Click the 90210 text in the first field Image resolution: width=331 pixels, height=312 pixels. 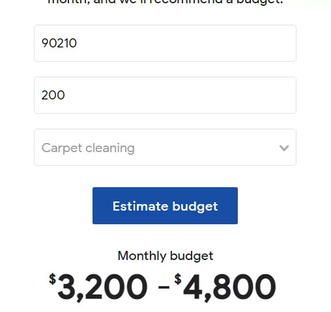[x=59, y=43]
